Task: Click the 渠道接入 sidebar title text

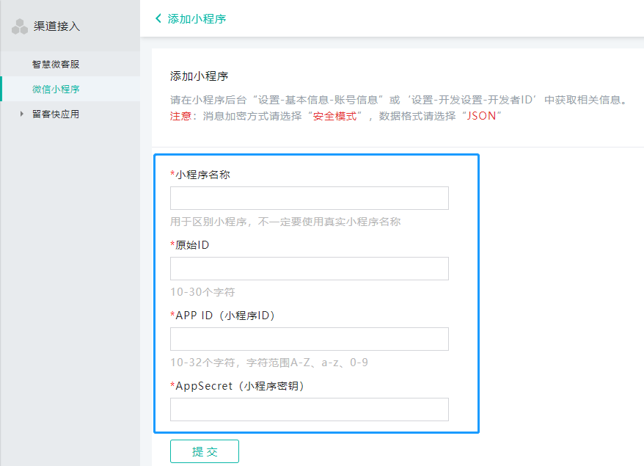Action: (x=56, y=26)
